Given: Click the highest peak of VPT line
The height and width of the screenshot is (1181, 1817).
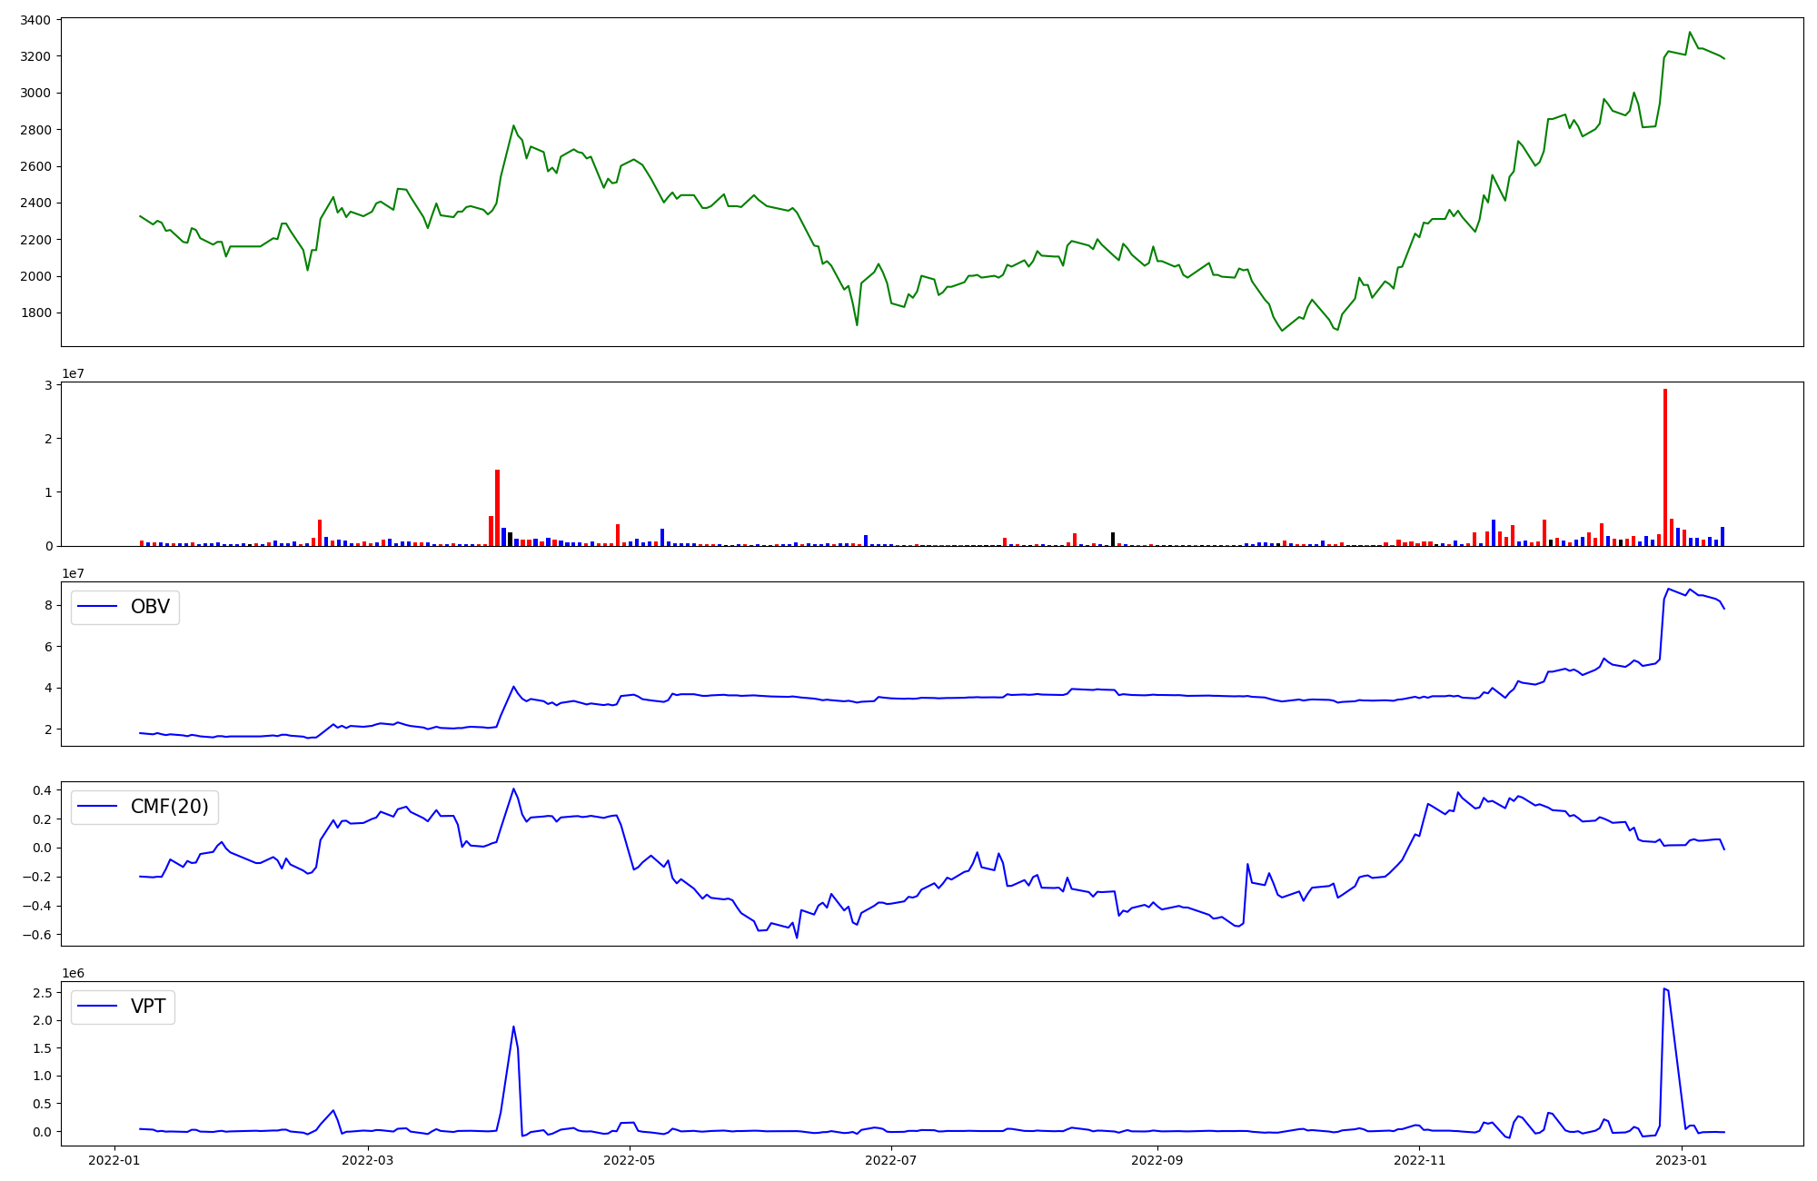Looking at the screenshot, I should 1664,989.
